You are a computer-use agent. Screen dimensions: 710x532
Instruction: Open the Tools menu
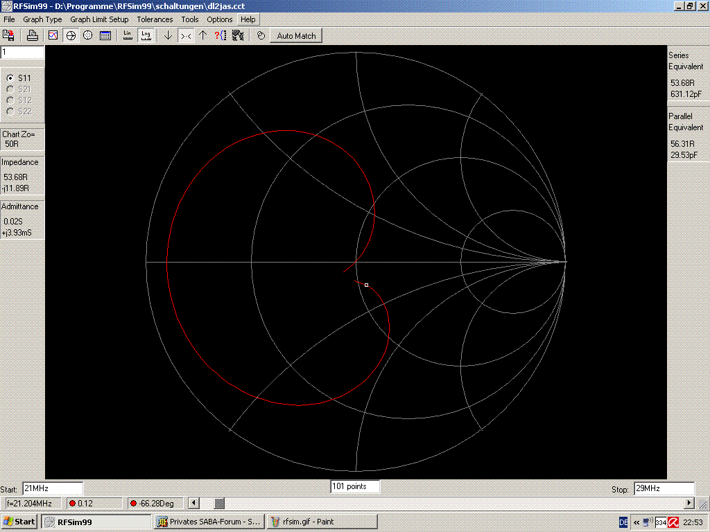tap(190, 19)
